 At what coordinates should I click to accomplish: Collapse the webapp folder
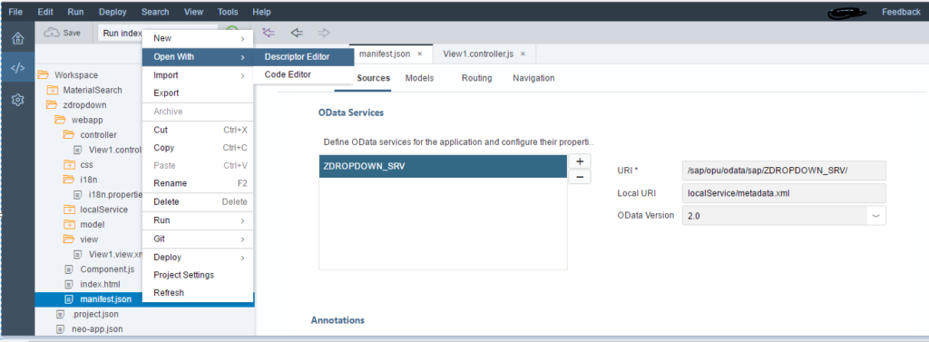[61, 120]
